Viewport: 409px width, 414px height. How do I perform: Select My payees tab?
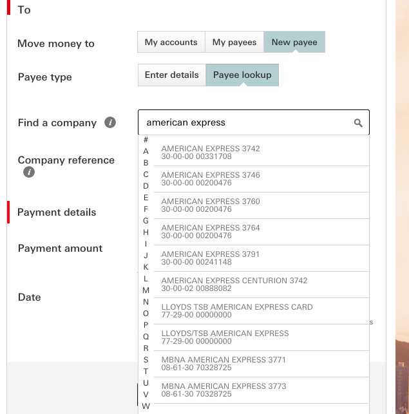(234, 42)
